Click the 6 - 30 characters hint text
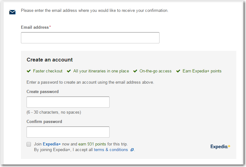This screenshot has width=246, height=167. click(54, 112)
